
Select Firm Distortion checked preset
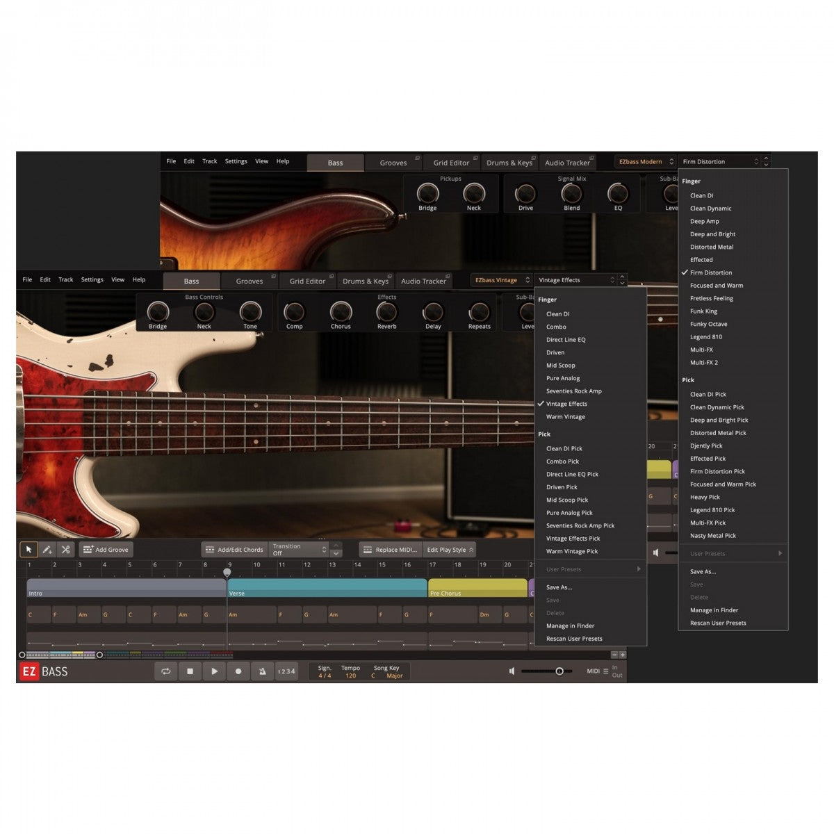(x=734, y=272)
